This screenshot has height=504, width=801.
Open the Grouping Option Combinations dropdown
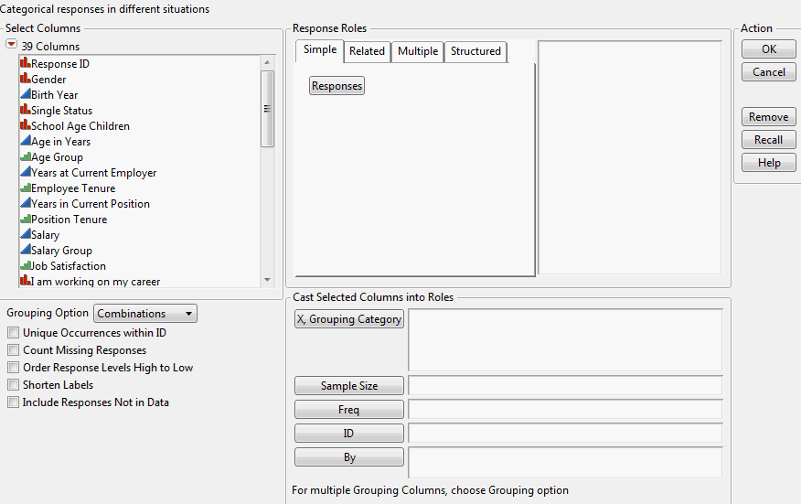tap(146, 314)
